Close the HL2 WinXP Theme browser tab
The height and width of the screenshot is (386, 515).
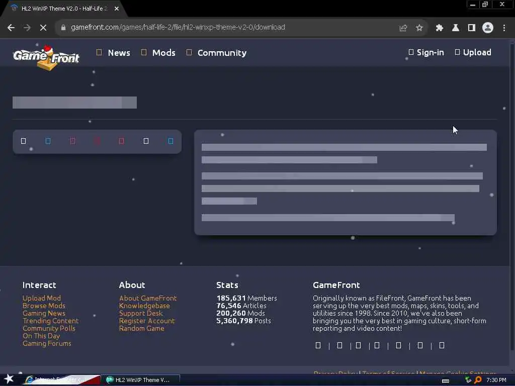point(117,9)
